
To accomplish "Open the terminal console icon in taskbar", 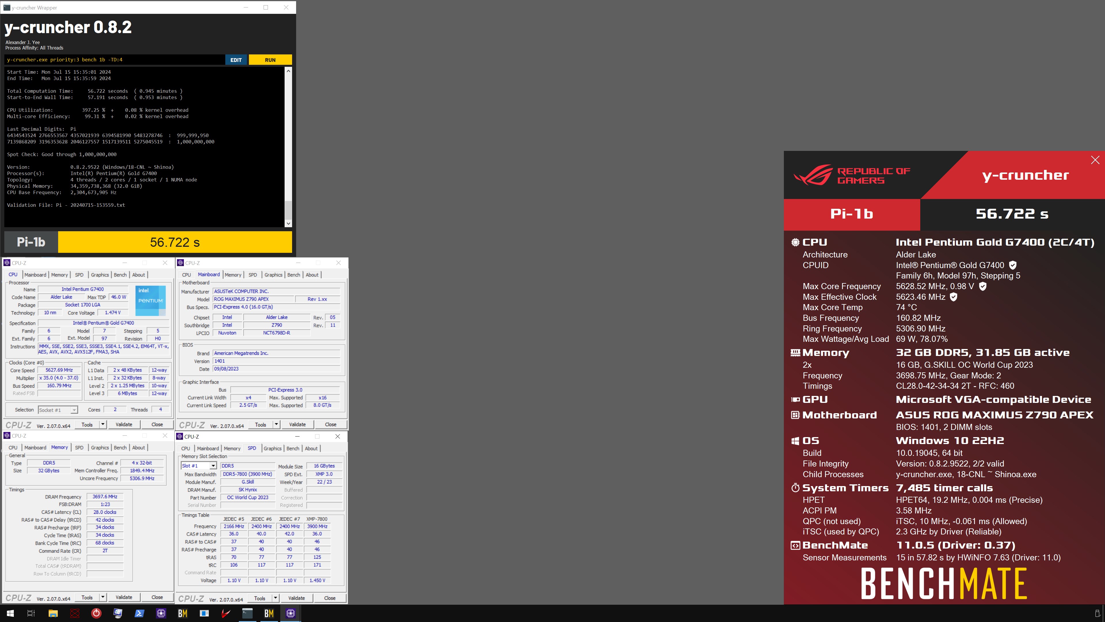I will tap(247, 613).
